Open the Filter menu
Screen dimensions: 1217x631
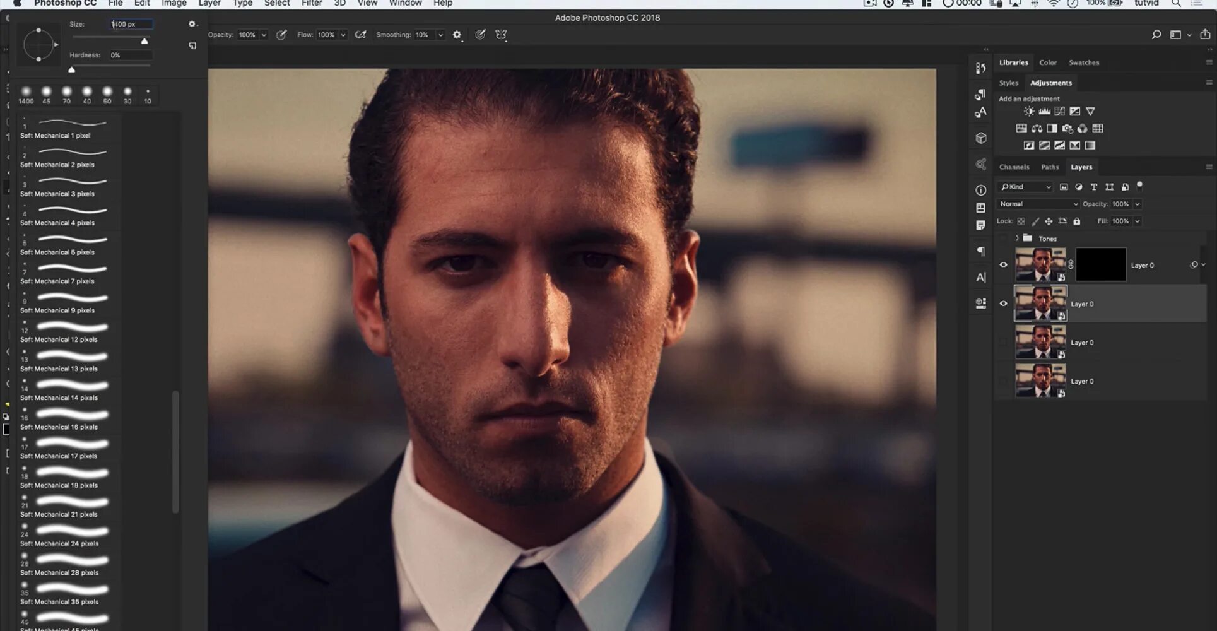(x=312, y=3)
